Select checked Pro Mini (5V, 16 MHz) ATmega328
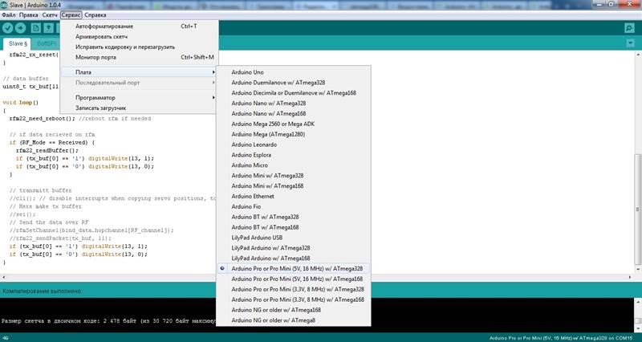The height and width of the screenshot is (342, 642). coord(294,269)
